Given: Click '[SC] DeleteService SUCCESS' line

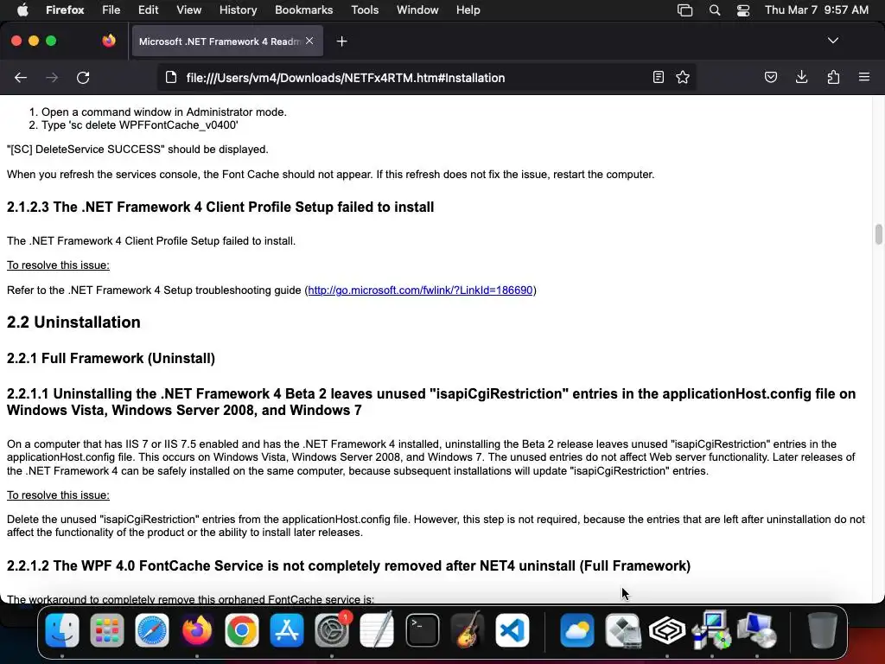Looking at the screenshot, I should coord(137,150).
